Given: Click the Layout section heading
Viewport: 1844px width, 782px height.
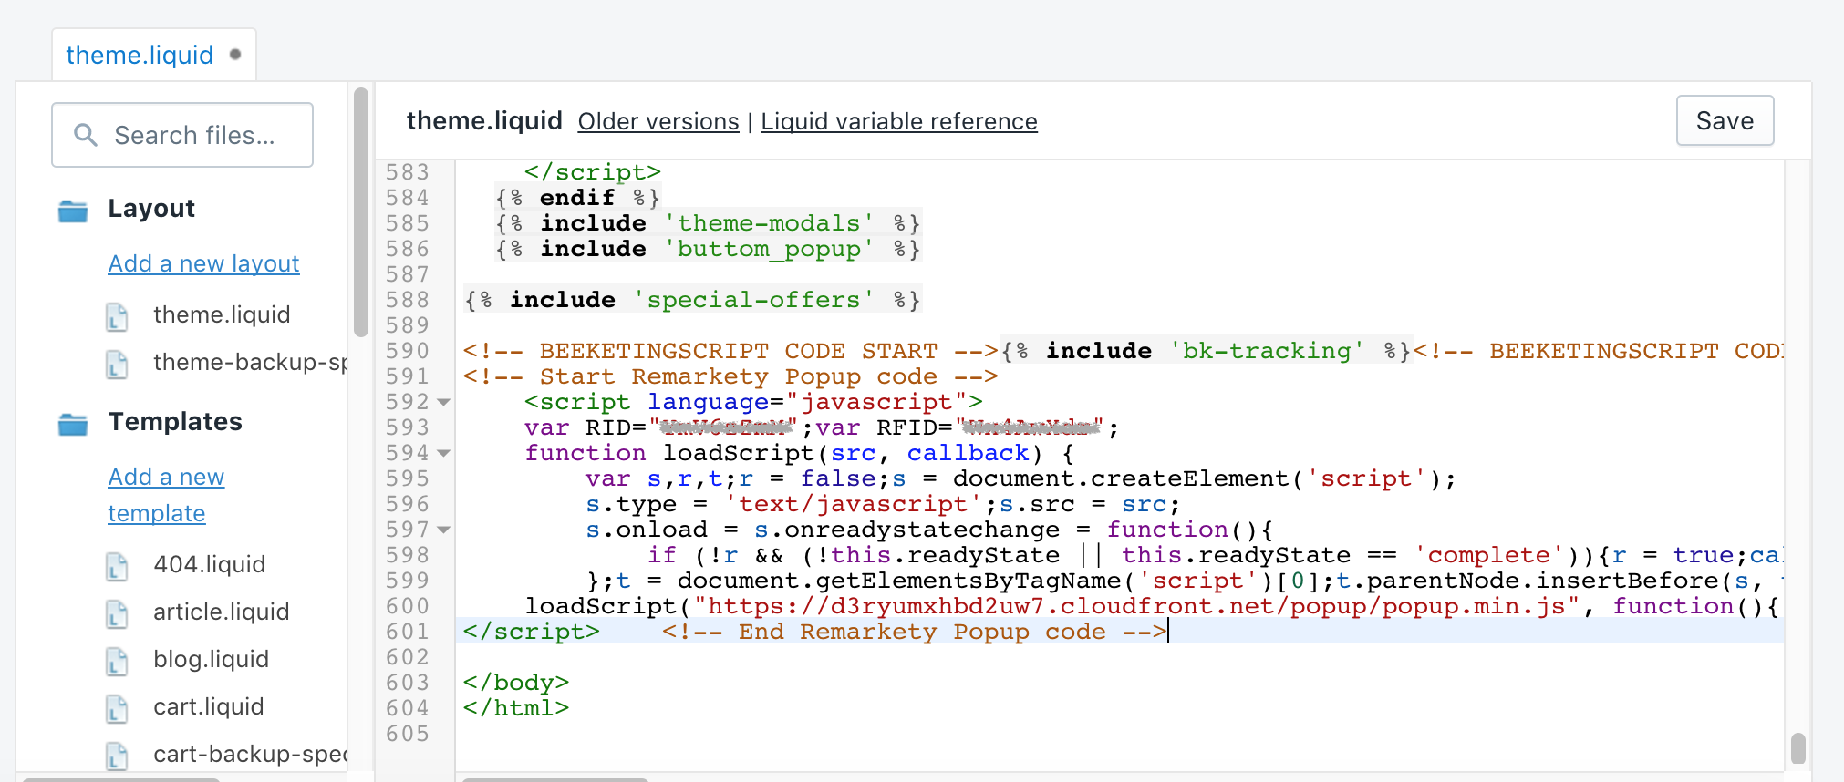Looking at the screenshot, I should coord(151,209).
